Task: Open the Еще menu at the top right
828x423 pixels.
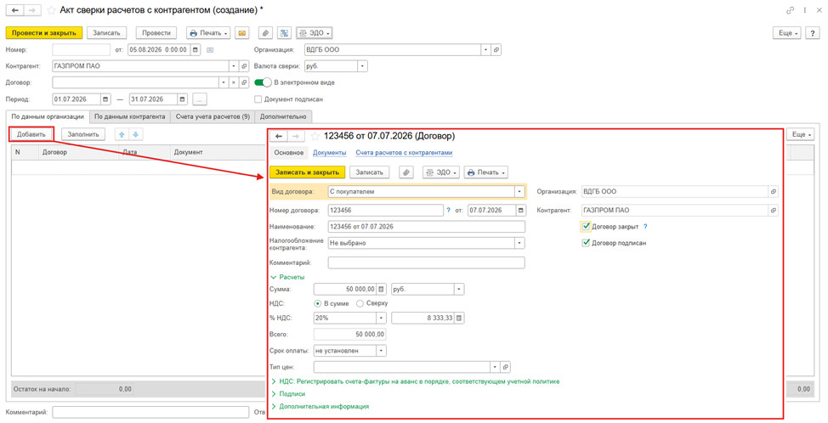Action: point(787,32)
